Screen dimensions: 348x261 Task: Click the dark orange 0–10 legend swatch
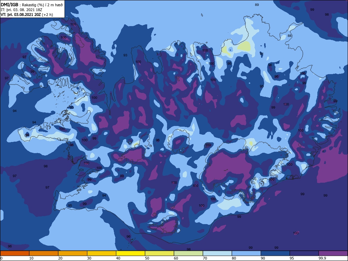tap(15, 253)
